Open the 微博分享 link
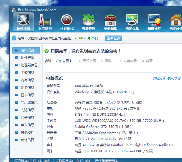The height and width of the screenshot is (162, 182). [x=159, y=78]
